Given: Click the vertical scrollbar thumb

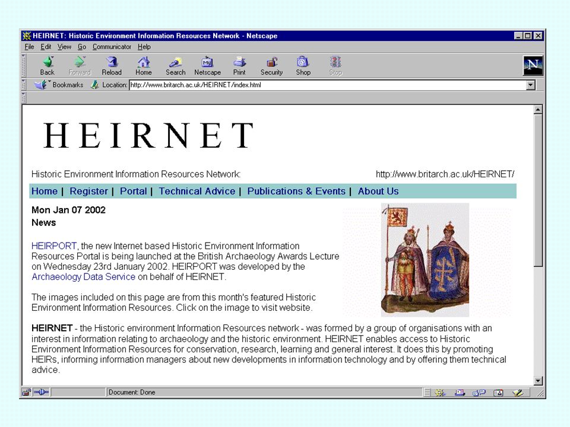Looking at the screenshot, I should pyautogui.click(x=539, y=190).
